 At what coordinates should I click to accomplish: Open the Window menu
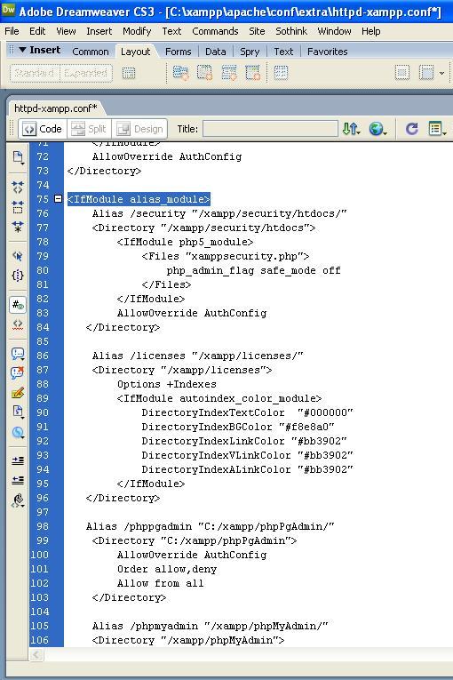334,31
